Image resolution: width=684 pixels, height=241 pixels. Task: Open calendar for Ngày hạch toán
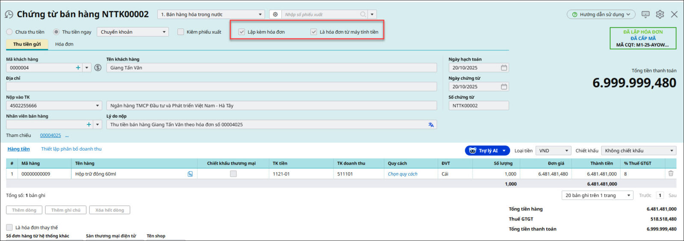click(504, 68)
